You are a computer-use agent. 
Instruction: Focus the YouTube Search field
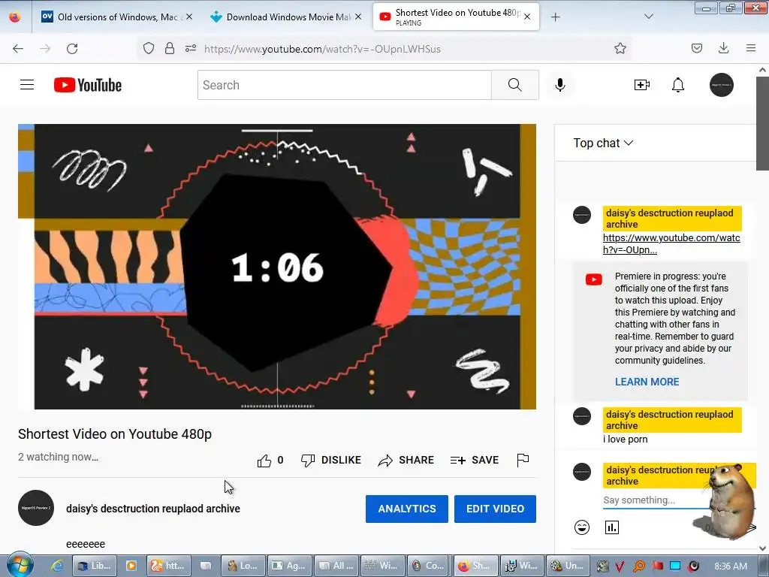[x=344, y=85]
